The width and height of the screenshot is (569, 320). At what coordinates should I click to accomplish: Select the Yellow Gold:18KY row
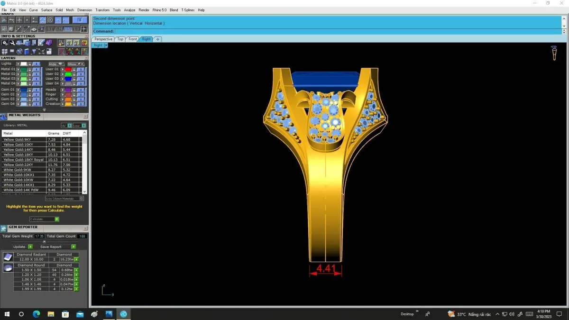point(42,155)
